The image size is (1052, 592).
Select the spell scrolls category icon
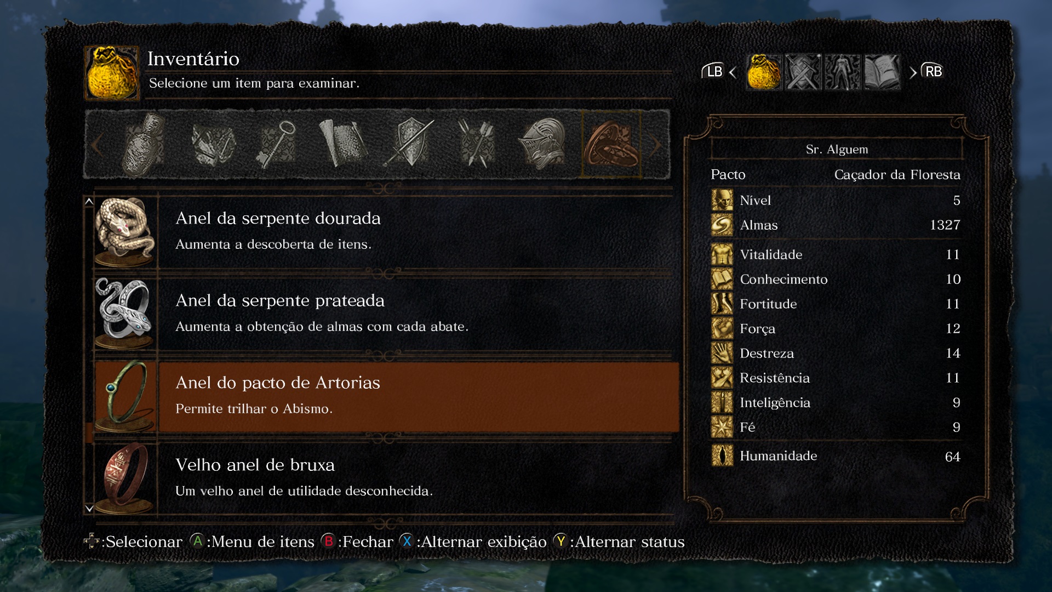pos(342,144)
